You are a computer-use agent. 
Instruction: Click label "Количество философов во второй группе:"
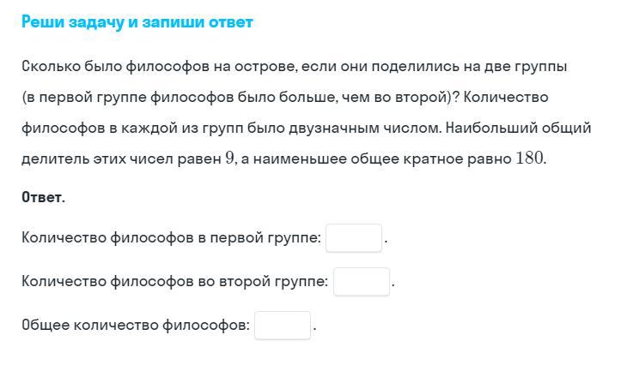tap(174, 281)
